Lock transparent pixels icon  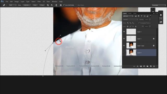click(128, 26)
